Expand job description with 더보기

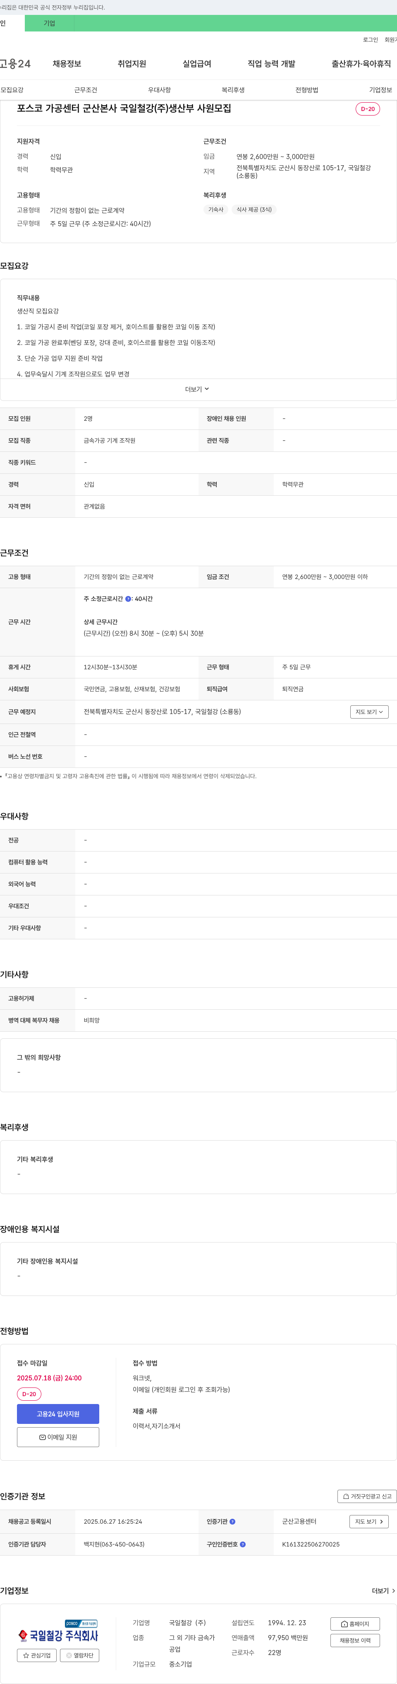(197, 389)
